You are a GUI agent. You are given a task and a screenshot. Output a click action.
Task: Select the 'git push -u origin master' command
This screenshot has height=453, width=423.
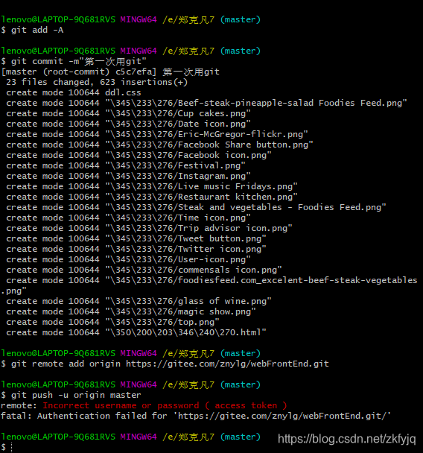(71, 394)
